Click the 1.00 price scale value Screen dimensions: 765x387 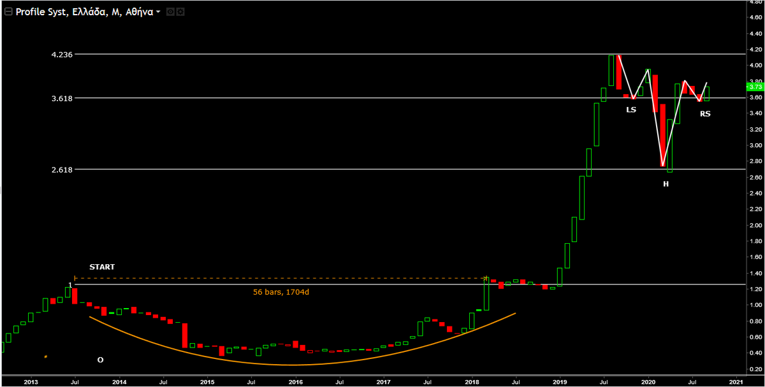(x=757, y=305)
